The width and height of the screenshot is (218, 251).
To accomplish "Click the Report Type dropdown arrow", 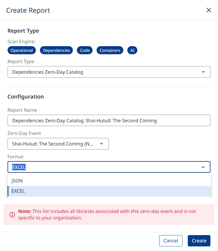I will 203,72.
